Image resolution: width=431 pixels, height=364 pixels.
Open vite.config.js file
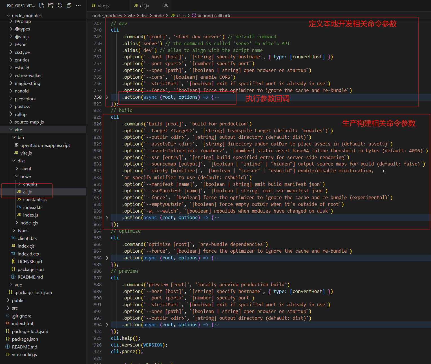[x=43, y=354]
